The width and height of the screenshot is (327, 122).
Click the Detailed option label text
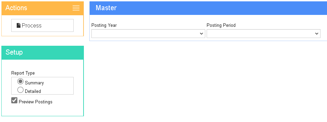click(x=33, y=91)
